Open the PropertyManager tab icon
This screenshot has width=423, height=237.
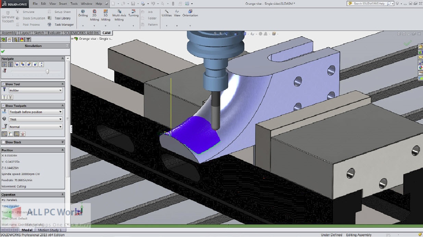pos(10,40)
